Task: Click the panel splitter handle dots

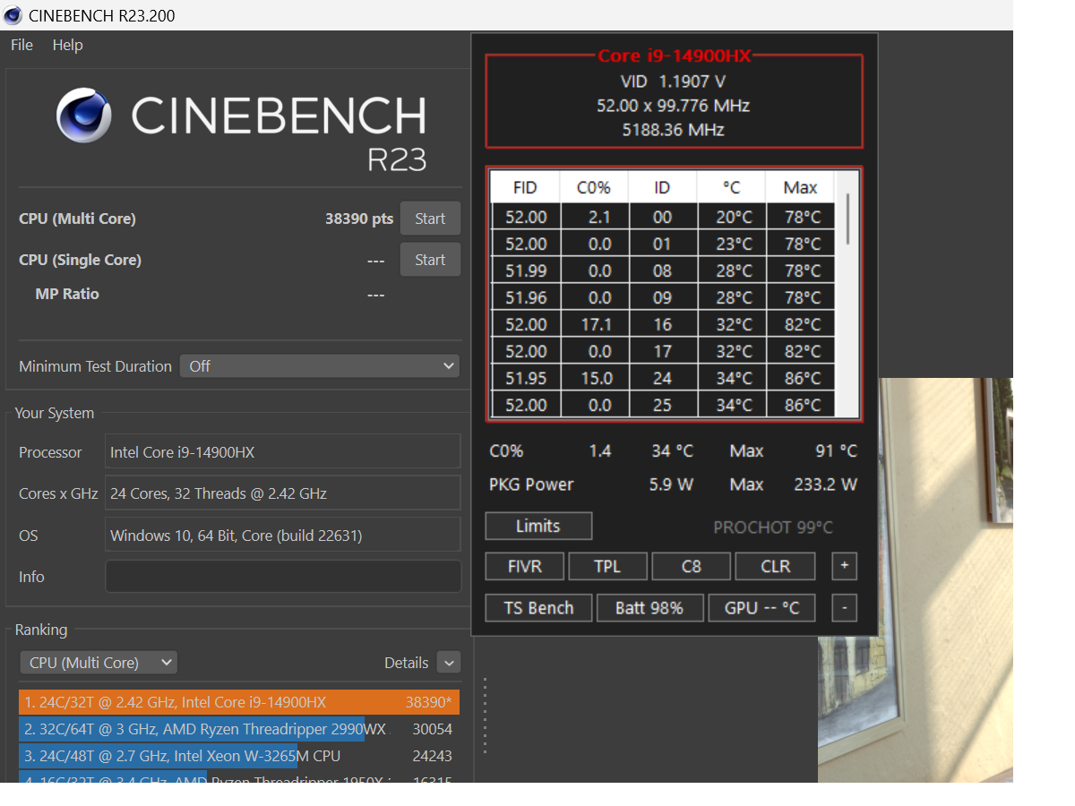Action: click(485, 715)
